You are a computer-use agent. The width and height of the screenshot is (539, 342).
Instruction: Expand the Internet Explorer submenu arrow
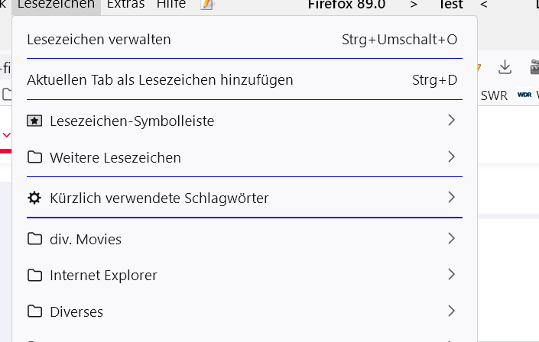451,274
